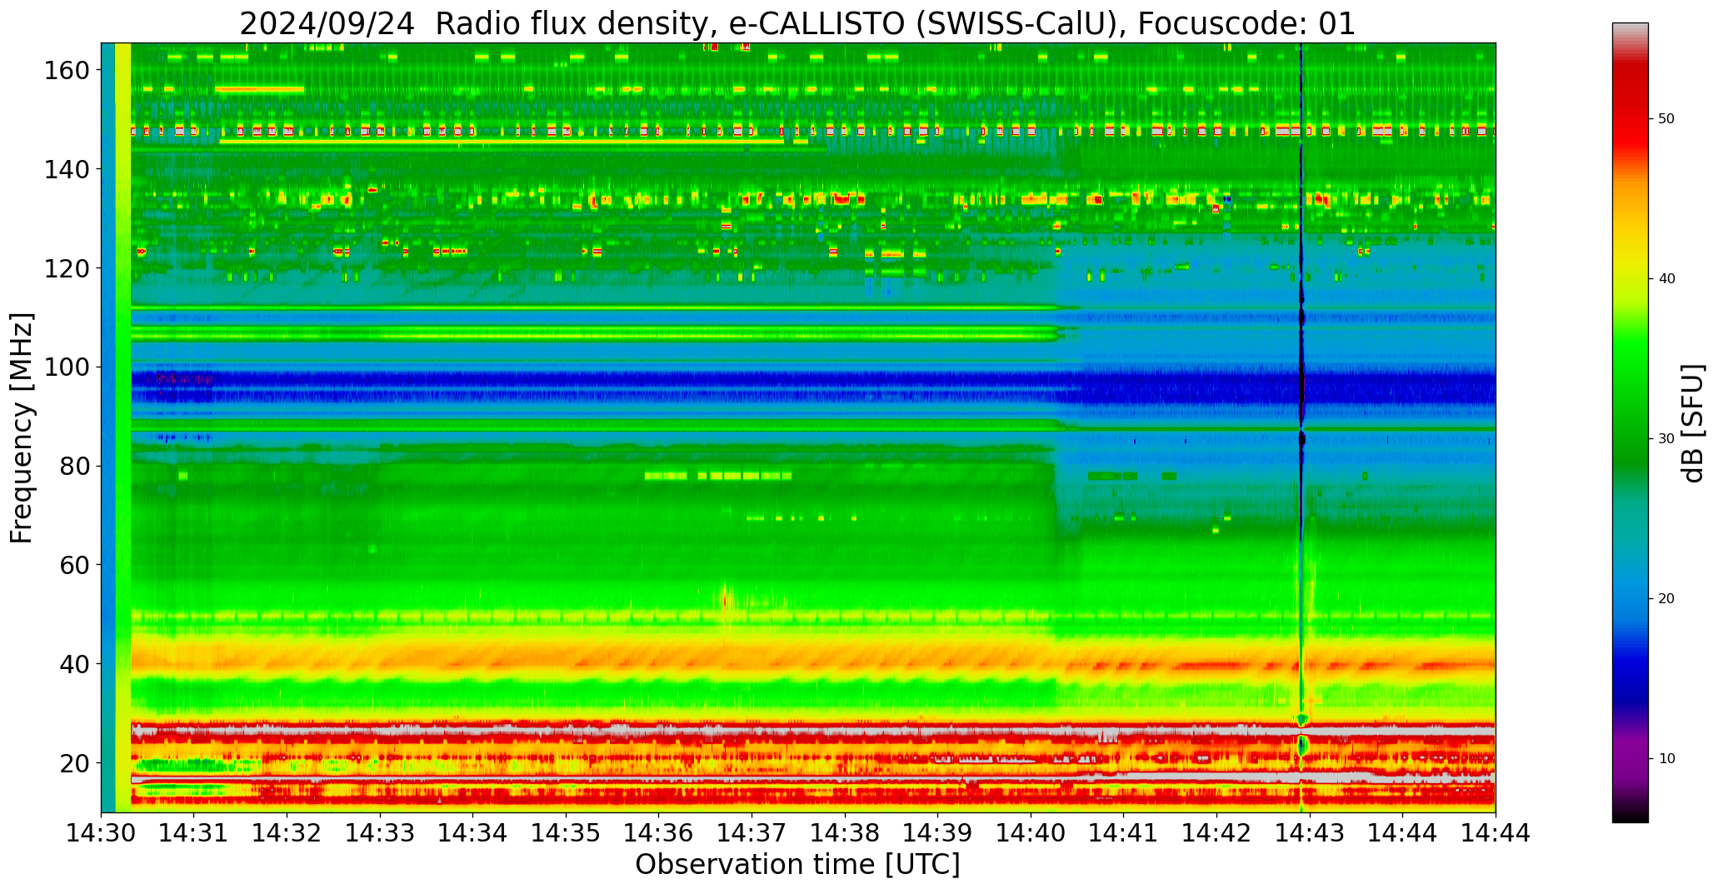Click the 140 MHz frequency tick label
This screenshot has width=1718, height=889.
click(x=69, y=170)
